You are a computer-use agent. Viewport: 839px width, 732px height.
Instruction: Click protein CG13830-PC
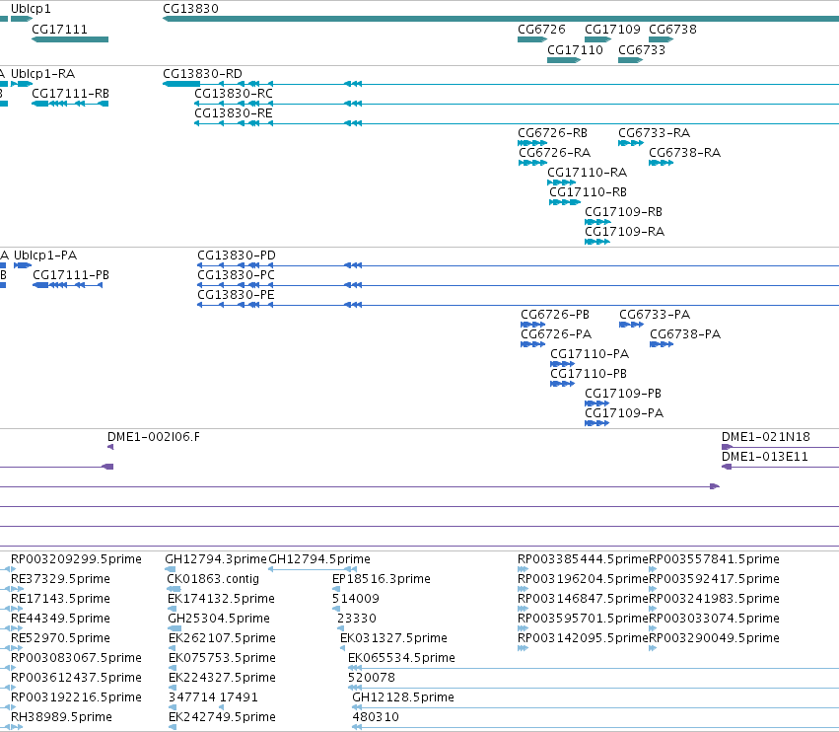point(236,274)
